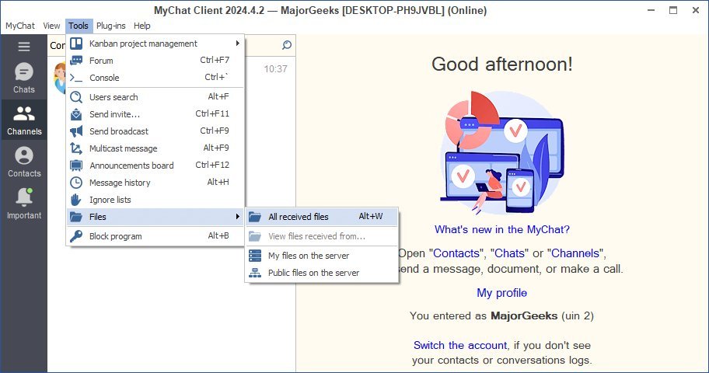Click the Console prompt icon
This screenshot has height=373, width=709.
76,78
